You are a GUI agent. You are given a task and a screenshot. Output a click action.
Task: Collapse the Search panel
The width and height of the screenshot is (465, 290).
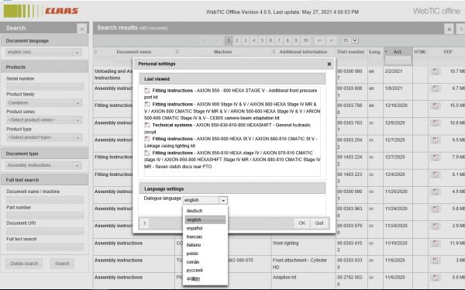point(82,29)
